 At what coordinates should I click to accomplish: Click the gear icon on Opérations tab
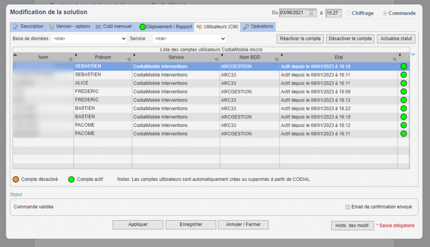[246, 26]
